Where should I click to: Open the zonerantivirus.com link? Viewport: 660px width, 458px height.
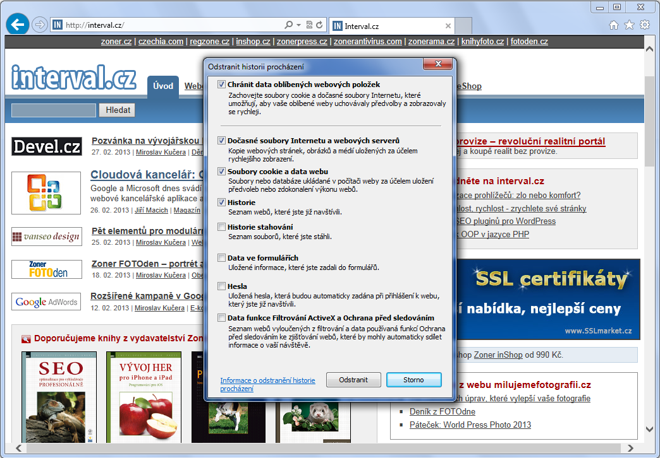368,42
